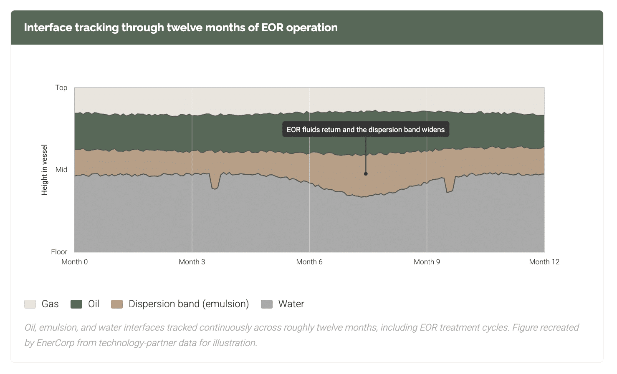This screenshot has height=374, width=617.
Task: Click the Month 12 axis label
Action: coord(544,262)
